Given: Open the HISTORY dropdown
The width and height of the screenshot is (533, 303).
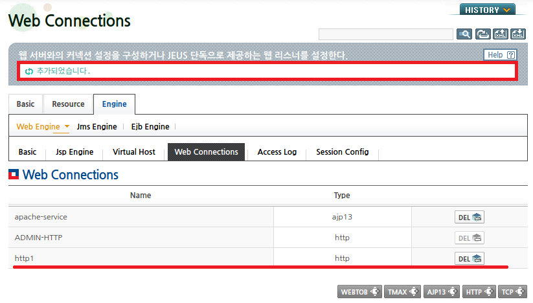Looking at the screenshot, I should [x=488, y=10].
